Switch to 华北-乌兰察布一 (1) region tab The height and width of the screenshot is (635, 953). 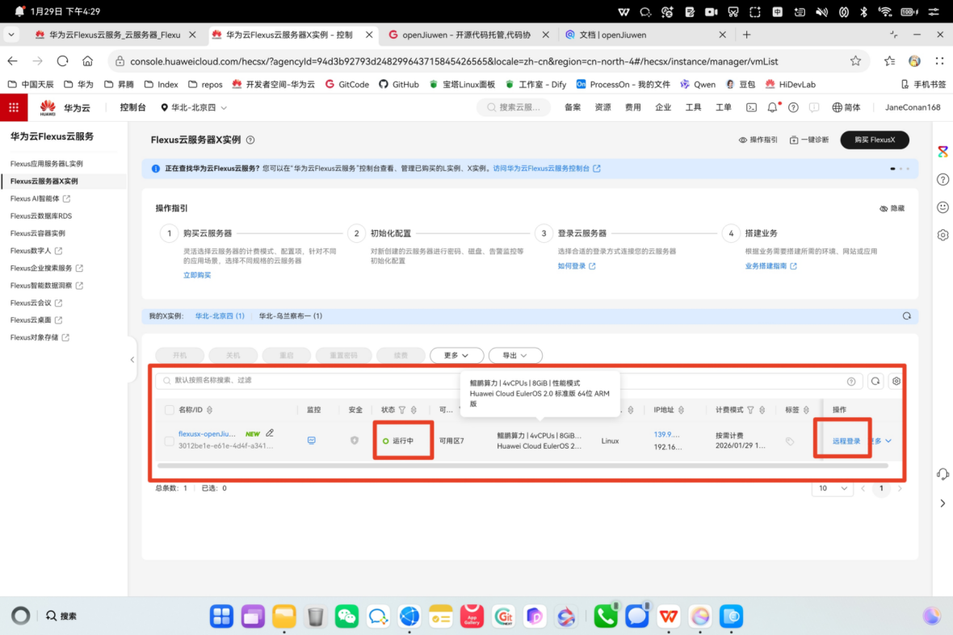coord(291,315)
